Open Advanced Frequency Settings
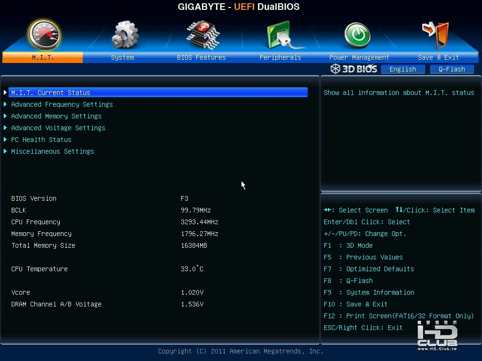Viewport: 482px width, 361px height. point(62,104)
